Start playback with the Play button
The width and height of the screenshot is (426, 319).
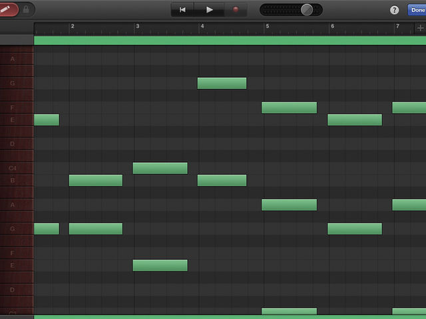209,10
